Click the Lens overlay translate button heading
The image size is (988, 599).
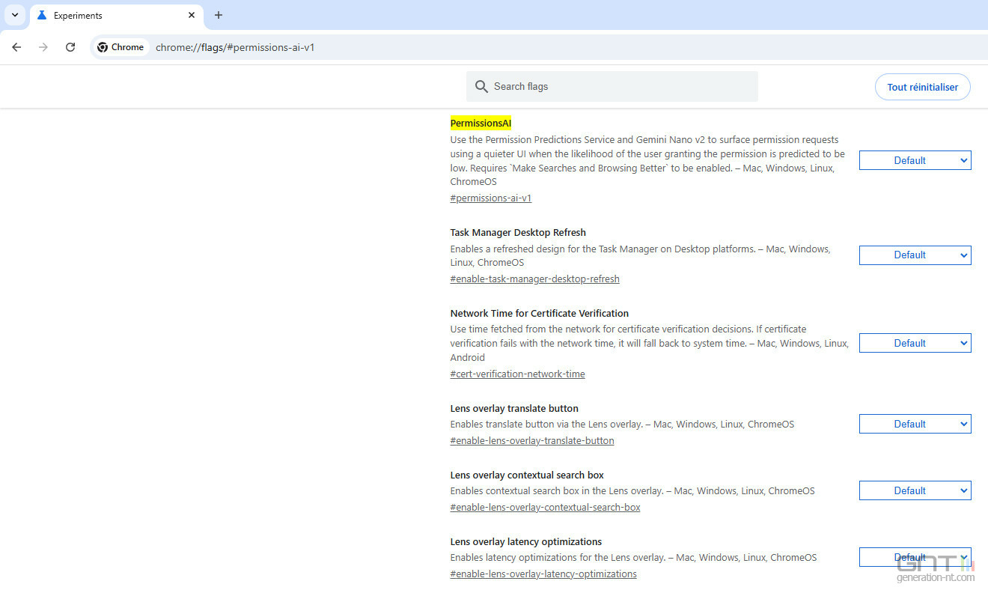[x=514, y=409]
